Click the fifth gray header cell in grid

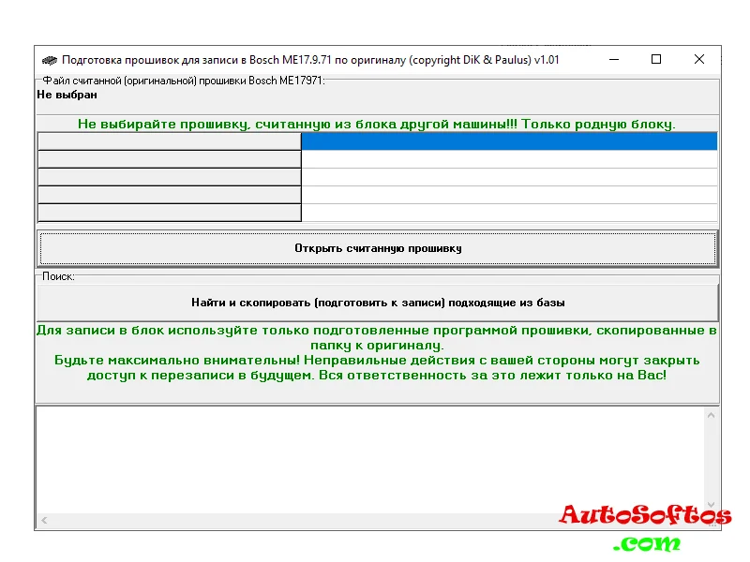169,213
